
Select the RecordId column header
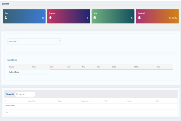point(12,67)
